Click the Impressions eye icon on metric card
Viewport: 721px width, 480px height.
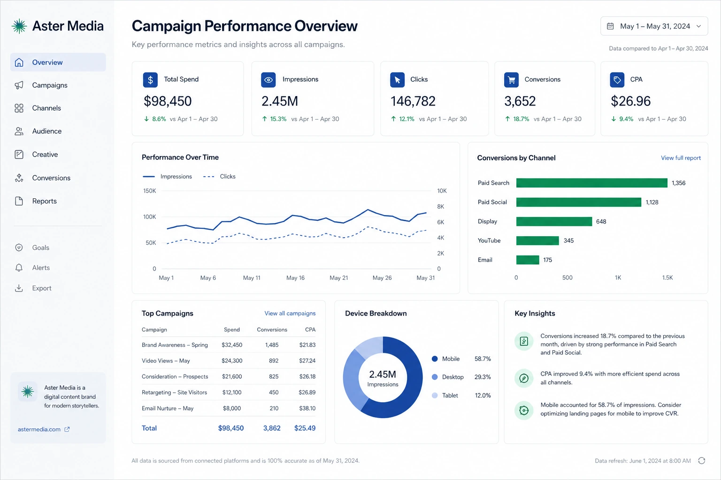(268, 80)
